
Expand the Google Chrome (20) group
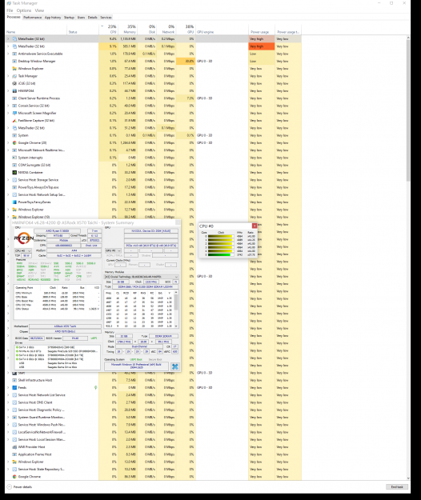8,143
